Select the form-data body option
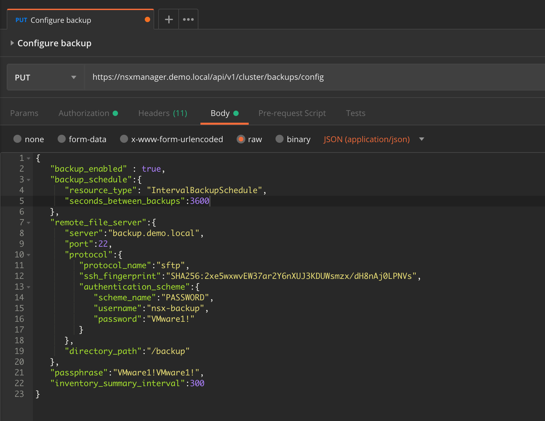This screenshot has width=545, height=421. pyautogui.click(x=62, y=139)
